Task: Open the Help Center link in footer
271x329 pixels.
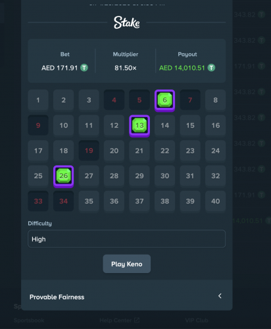Action: coord(120,320)
